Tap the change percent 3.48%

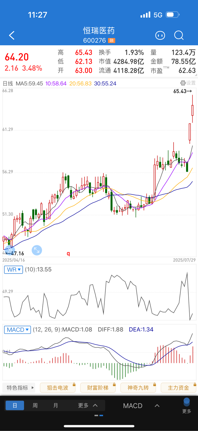[32, 68]
